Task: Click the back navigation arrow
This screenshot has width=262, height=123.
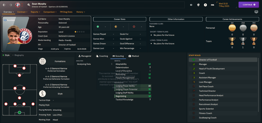Action: pyautogui.click(x=4, y=5)
